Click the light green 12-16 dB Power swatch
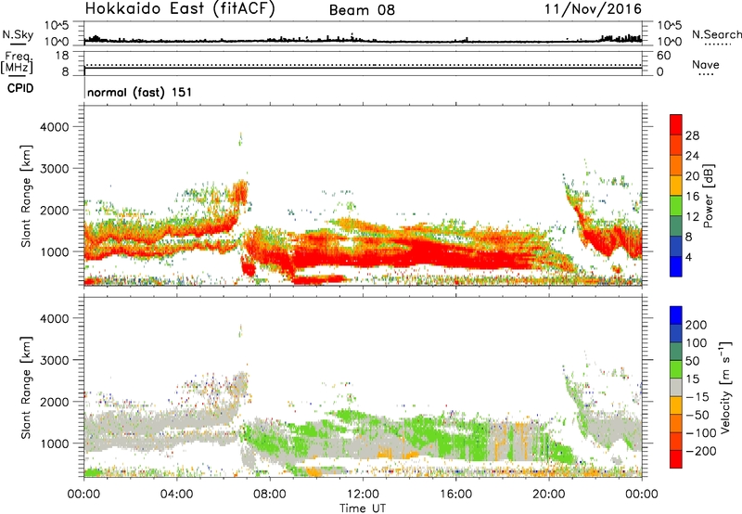This screenshot has height=514, width=742. point(676,206)
